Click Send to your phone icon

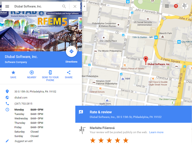pos(50,73)
